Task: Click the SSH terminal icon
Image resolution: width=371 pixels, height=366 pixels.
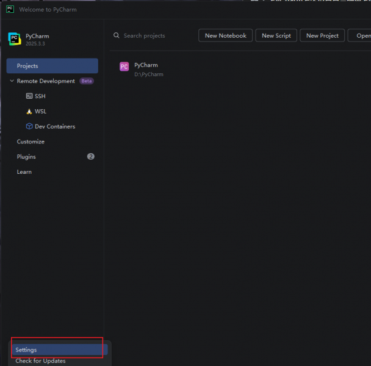Action: pyautogui.click(x=29, y=96)
